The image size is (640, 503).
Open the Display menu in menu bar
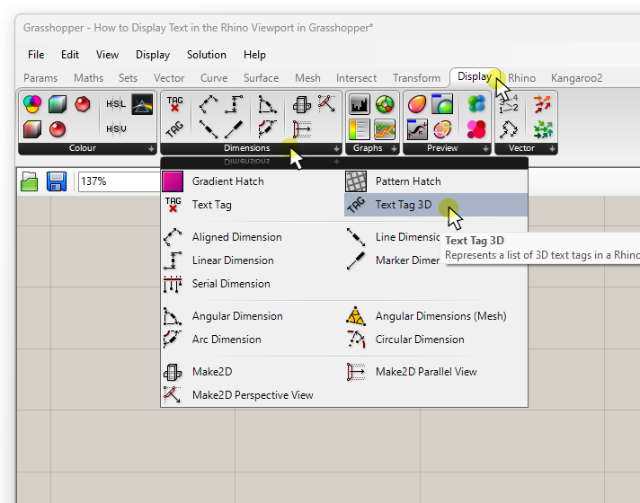pyautogui.click(x=153, y=55)
